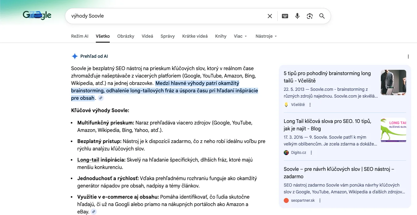Start voice search with the microphone icon
417x215 pixels.
click(297, 16)
